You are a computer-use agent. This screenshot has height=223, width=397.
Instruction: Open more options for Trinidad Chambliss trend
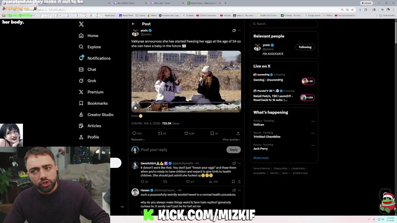point(313,133)
